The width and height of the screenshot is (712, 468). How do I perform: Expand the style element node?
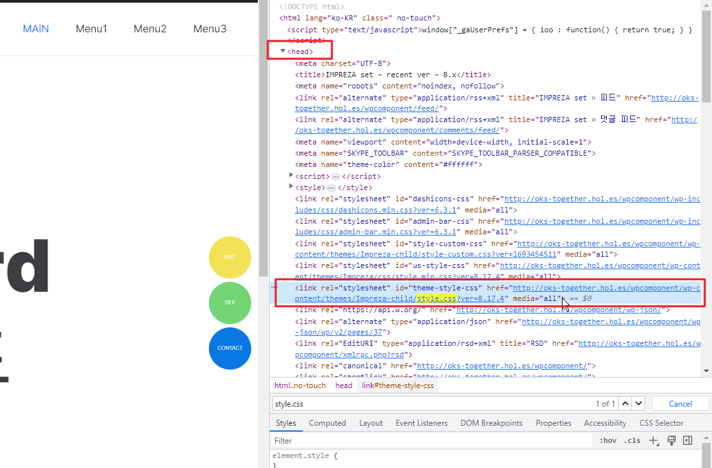[x=291, y=186]
